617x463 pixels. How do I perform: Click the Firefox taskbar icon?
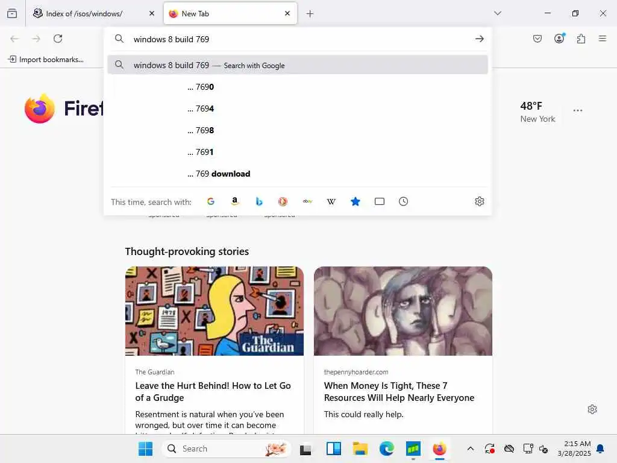click(x=439, y=449)
